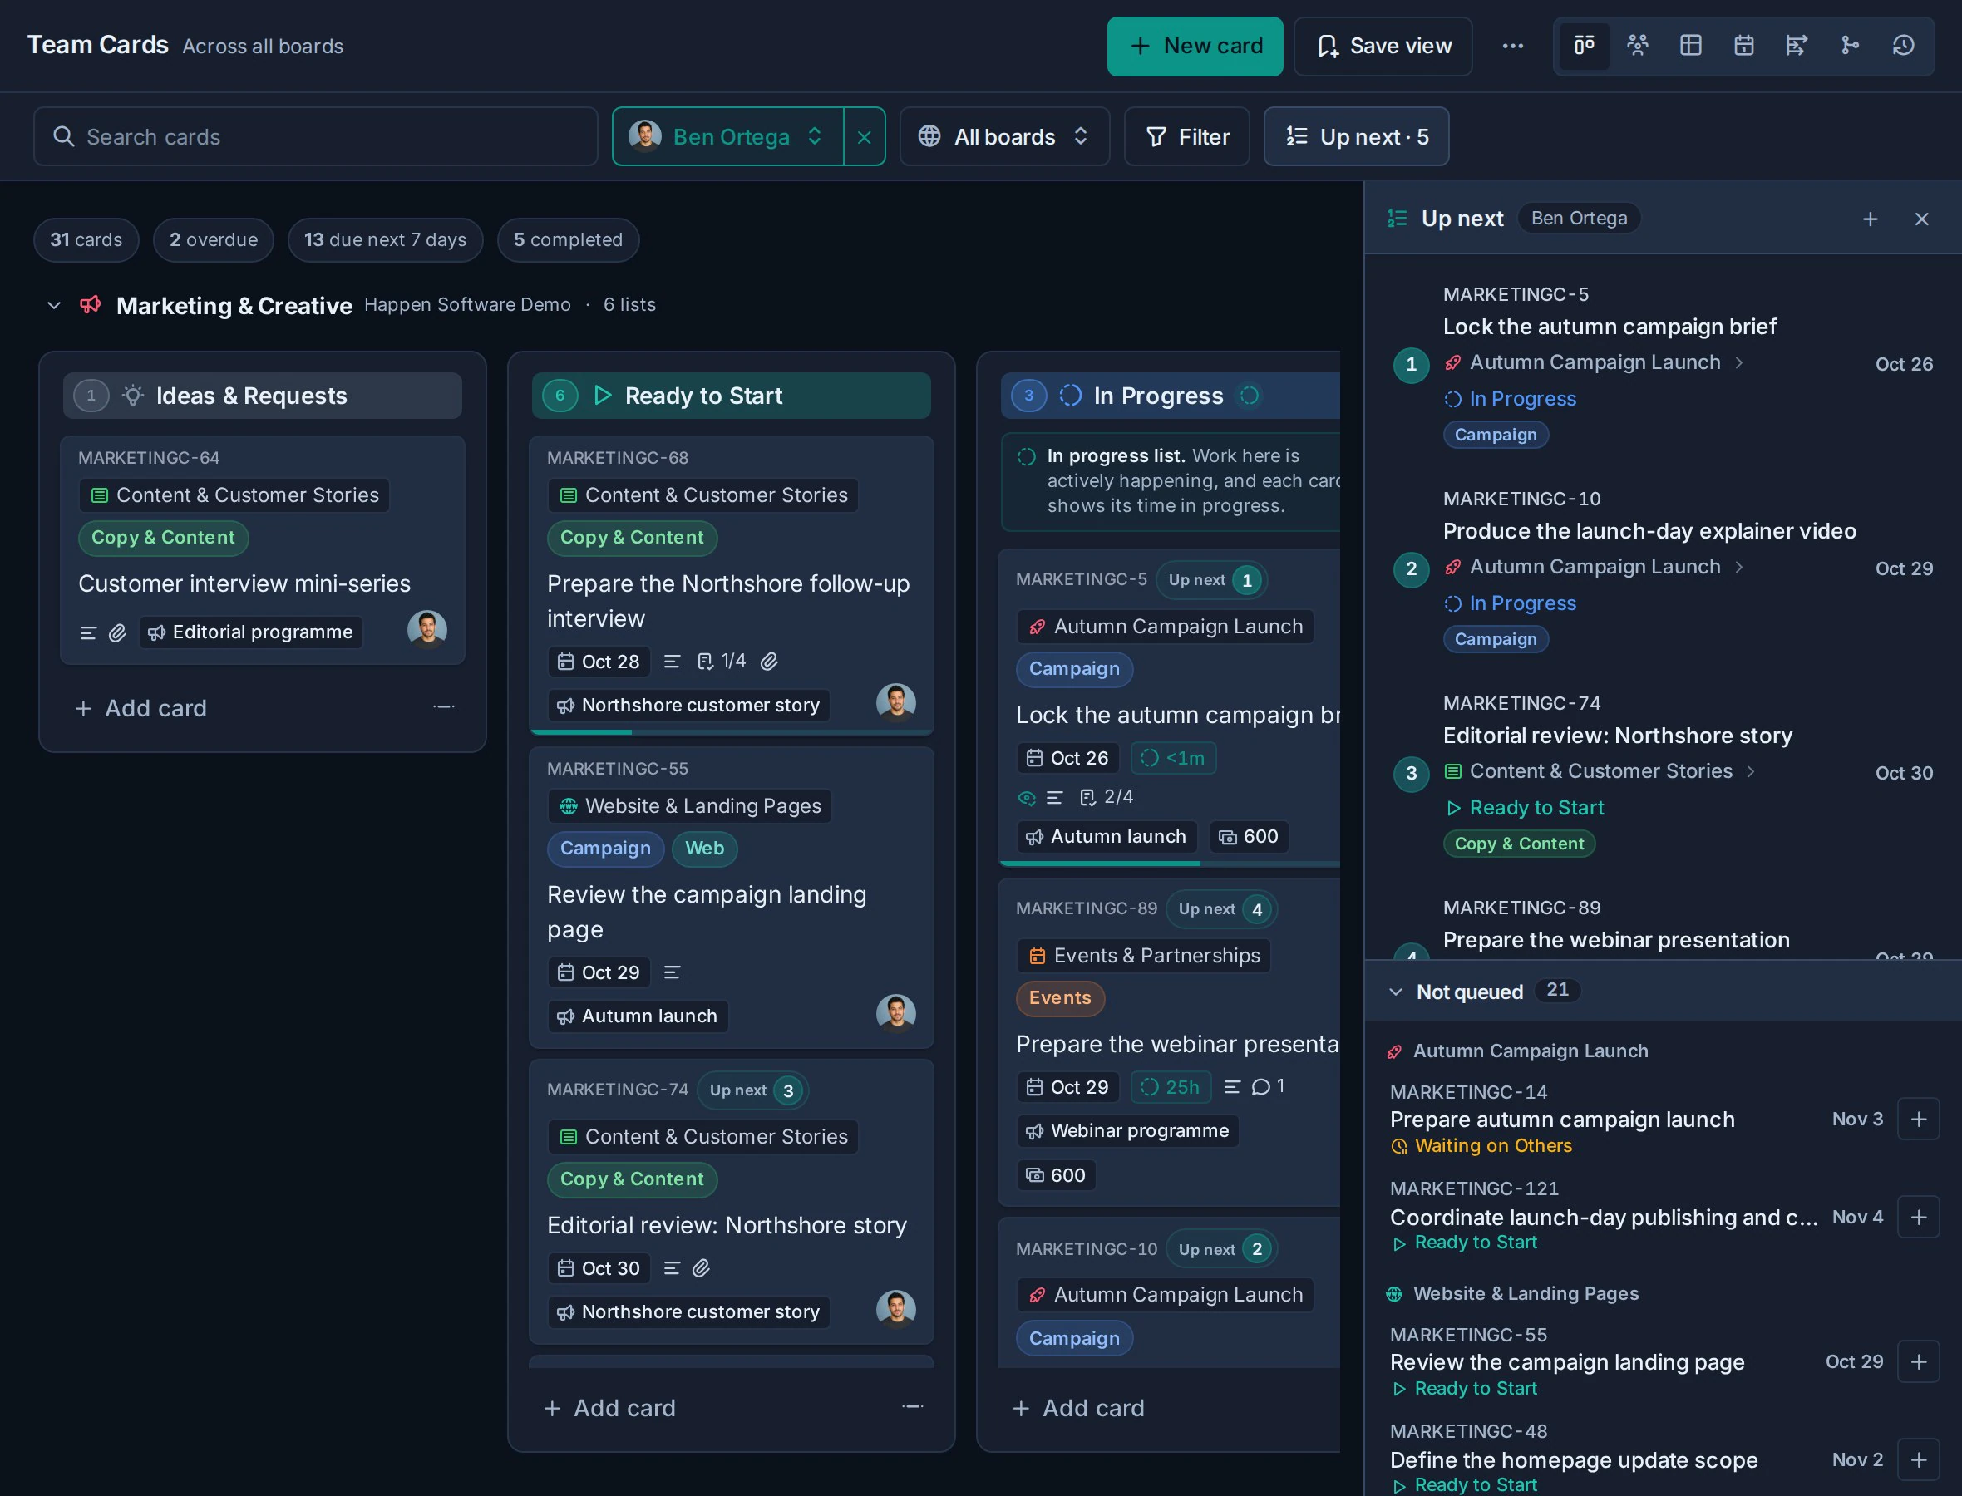Click the Northshore follow-up interview card progress bar
Viewport: 1962px width, 1496px height.
[730, 732]
